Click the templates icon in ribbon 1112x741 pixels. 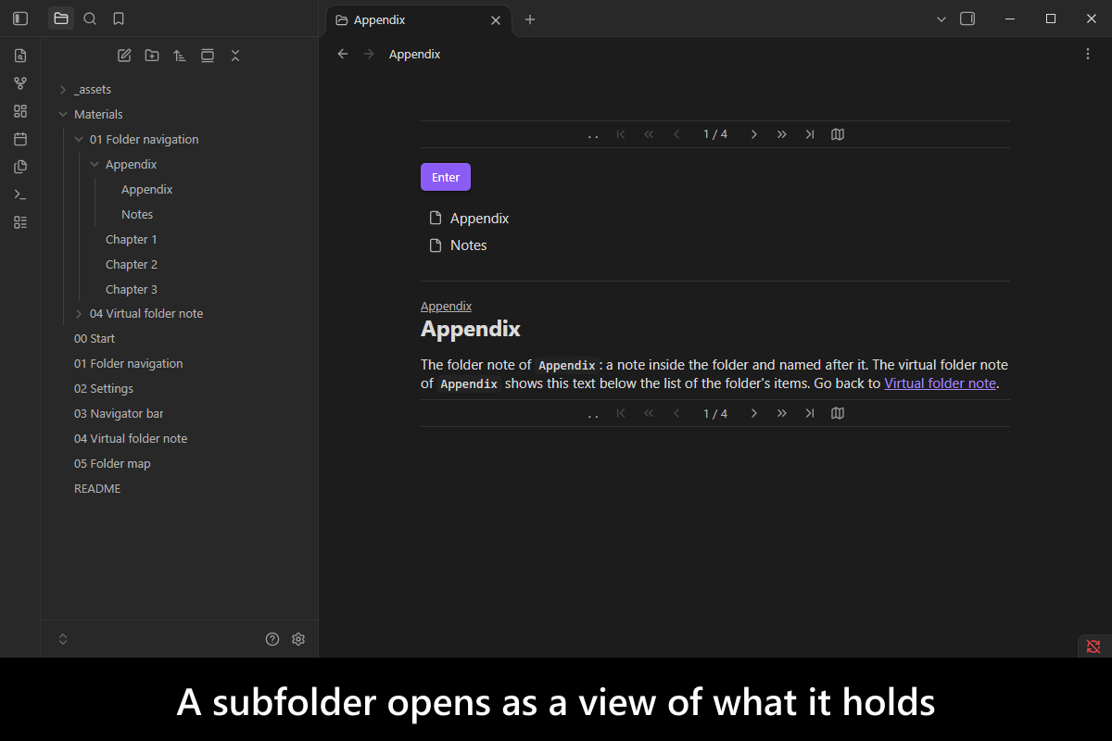[x=20, y=167]
